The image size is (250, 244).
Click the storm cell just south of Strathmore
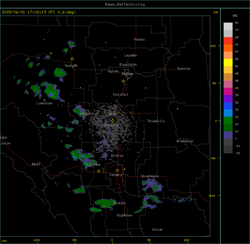coord(152,185)
